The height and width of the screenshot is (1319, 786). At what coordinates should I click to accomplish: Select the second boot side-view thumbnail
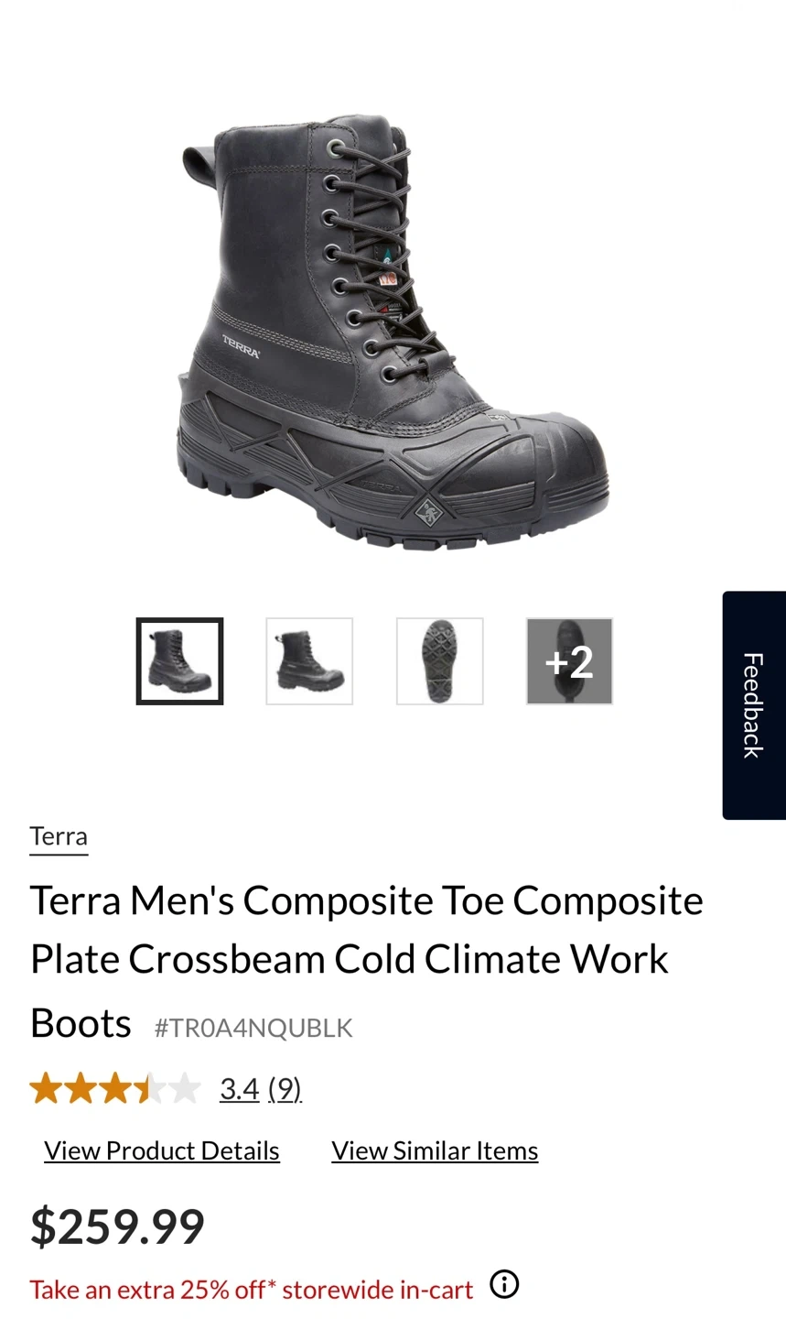[309, 661]
